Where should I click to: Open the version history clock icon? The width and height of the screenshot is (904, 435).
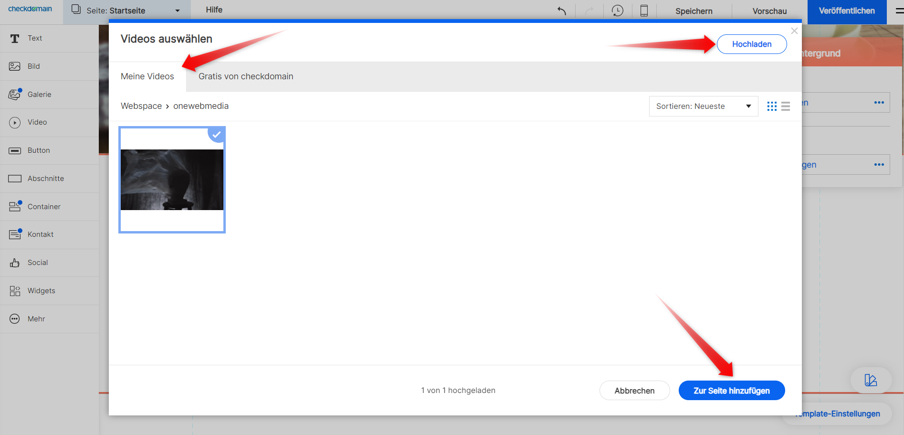pyautogui.click(x=617, y=11)
